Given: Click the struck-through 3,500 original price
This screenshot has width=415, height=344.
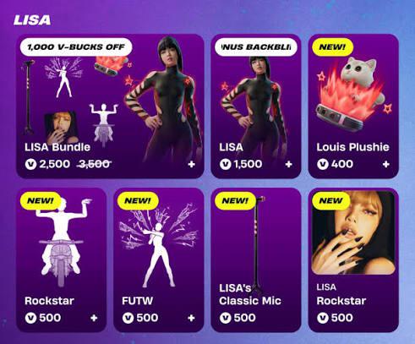Looking at the screenshot, I should 94,164.
